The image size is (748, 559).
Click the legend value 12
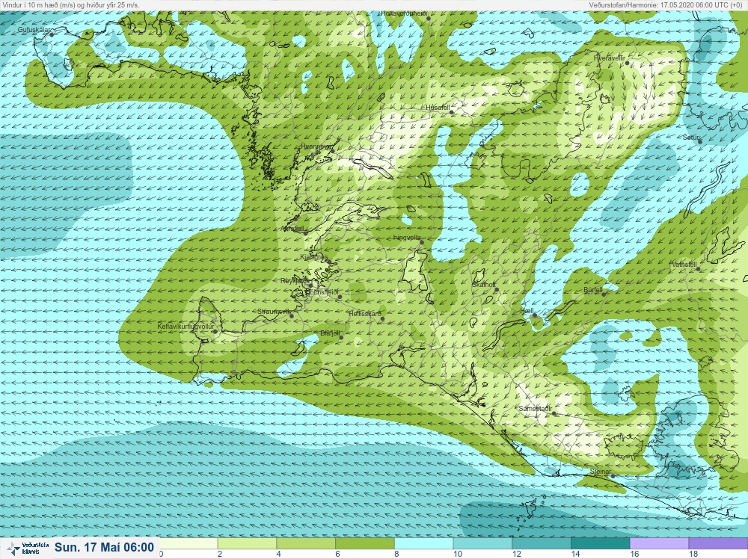pos(516,554)
